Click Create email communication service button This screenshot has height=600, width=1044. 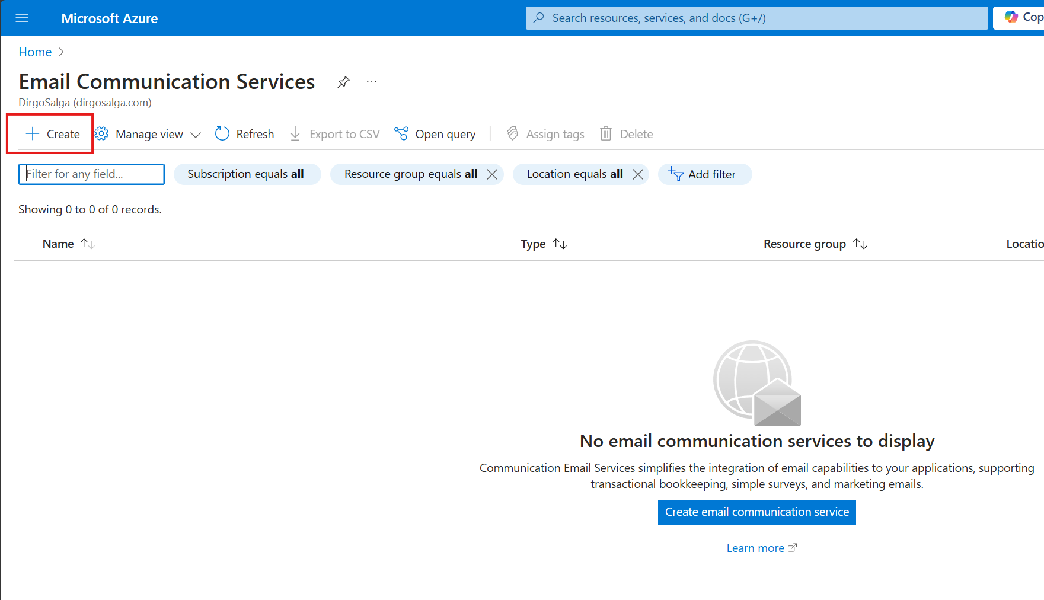(x=756, y=512)
